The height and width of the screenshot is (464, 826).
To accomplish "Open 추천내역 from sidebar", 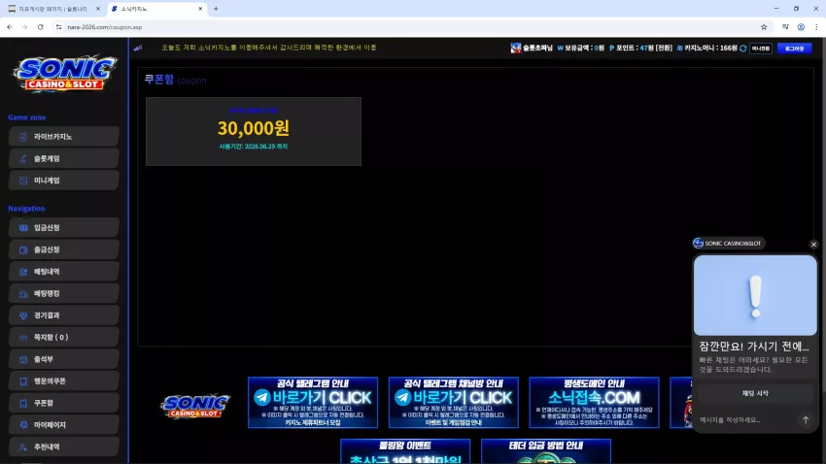I will pyautogui.click(x=64, y=447).
